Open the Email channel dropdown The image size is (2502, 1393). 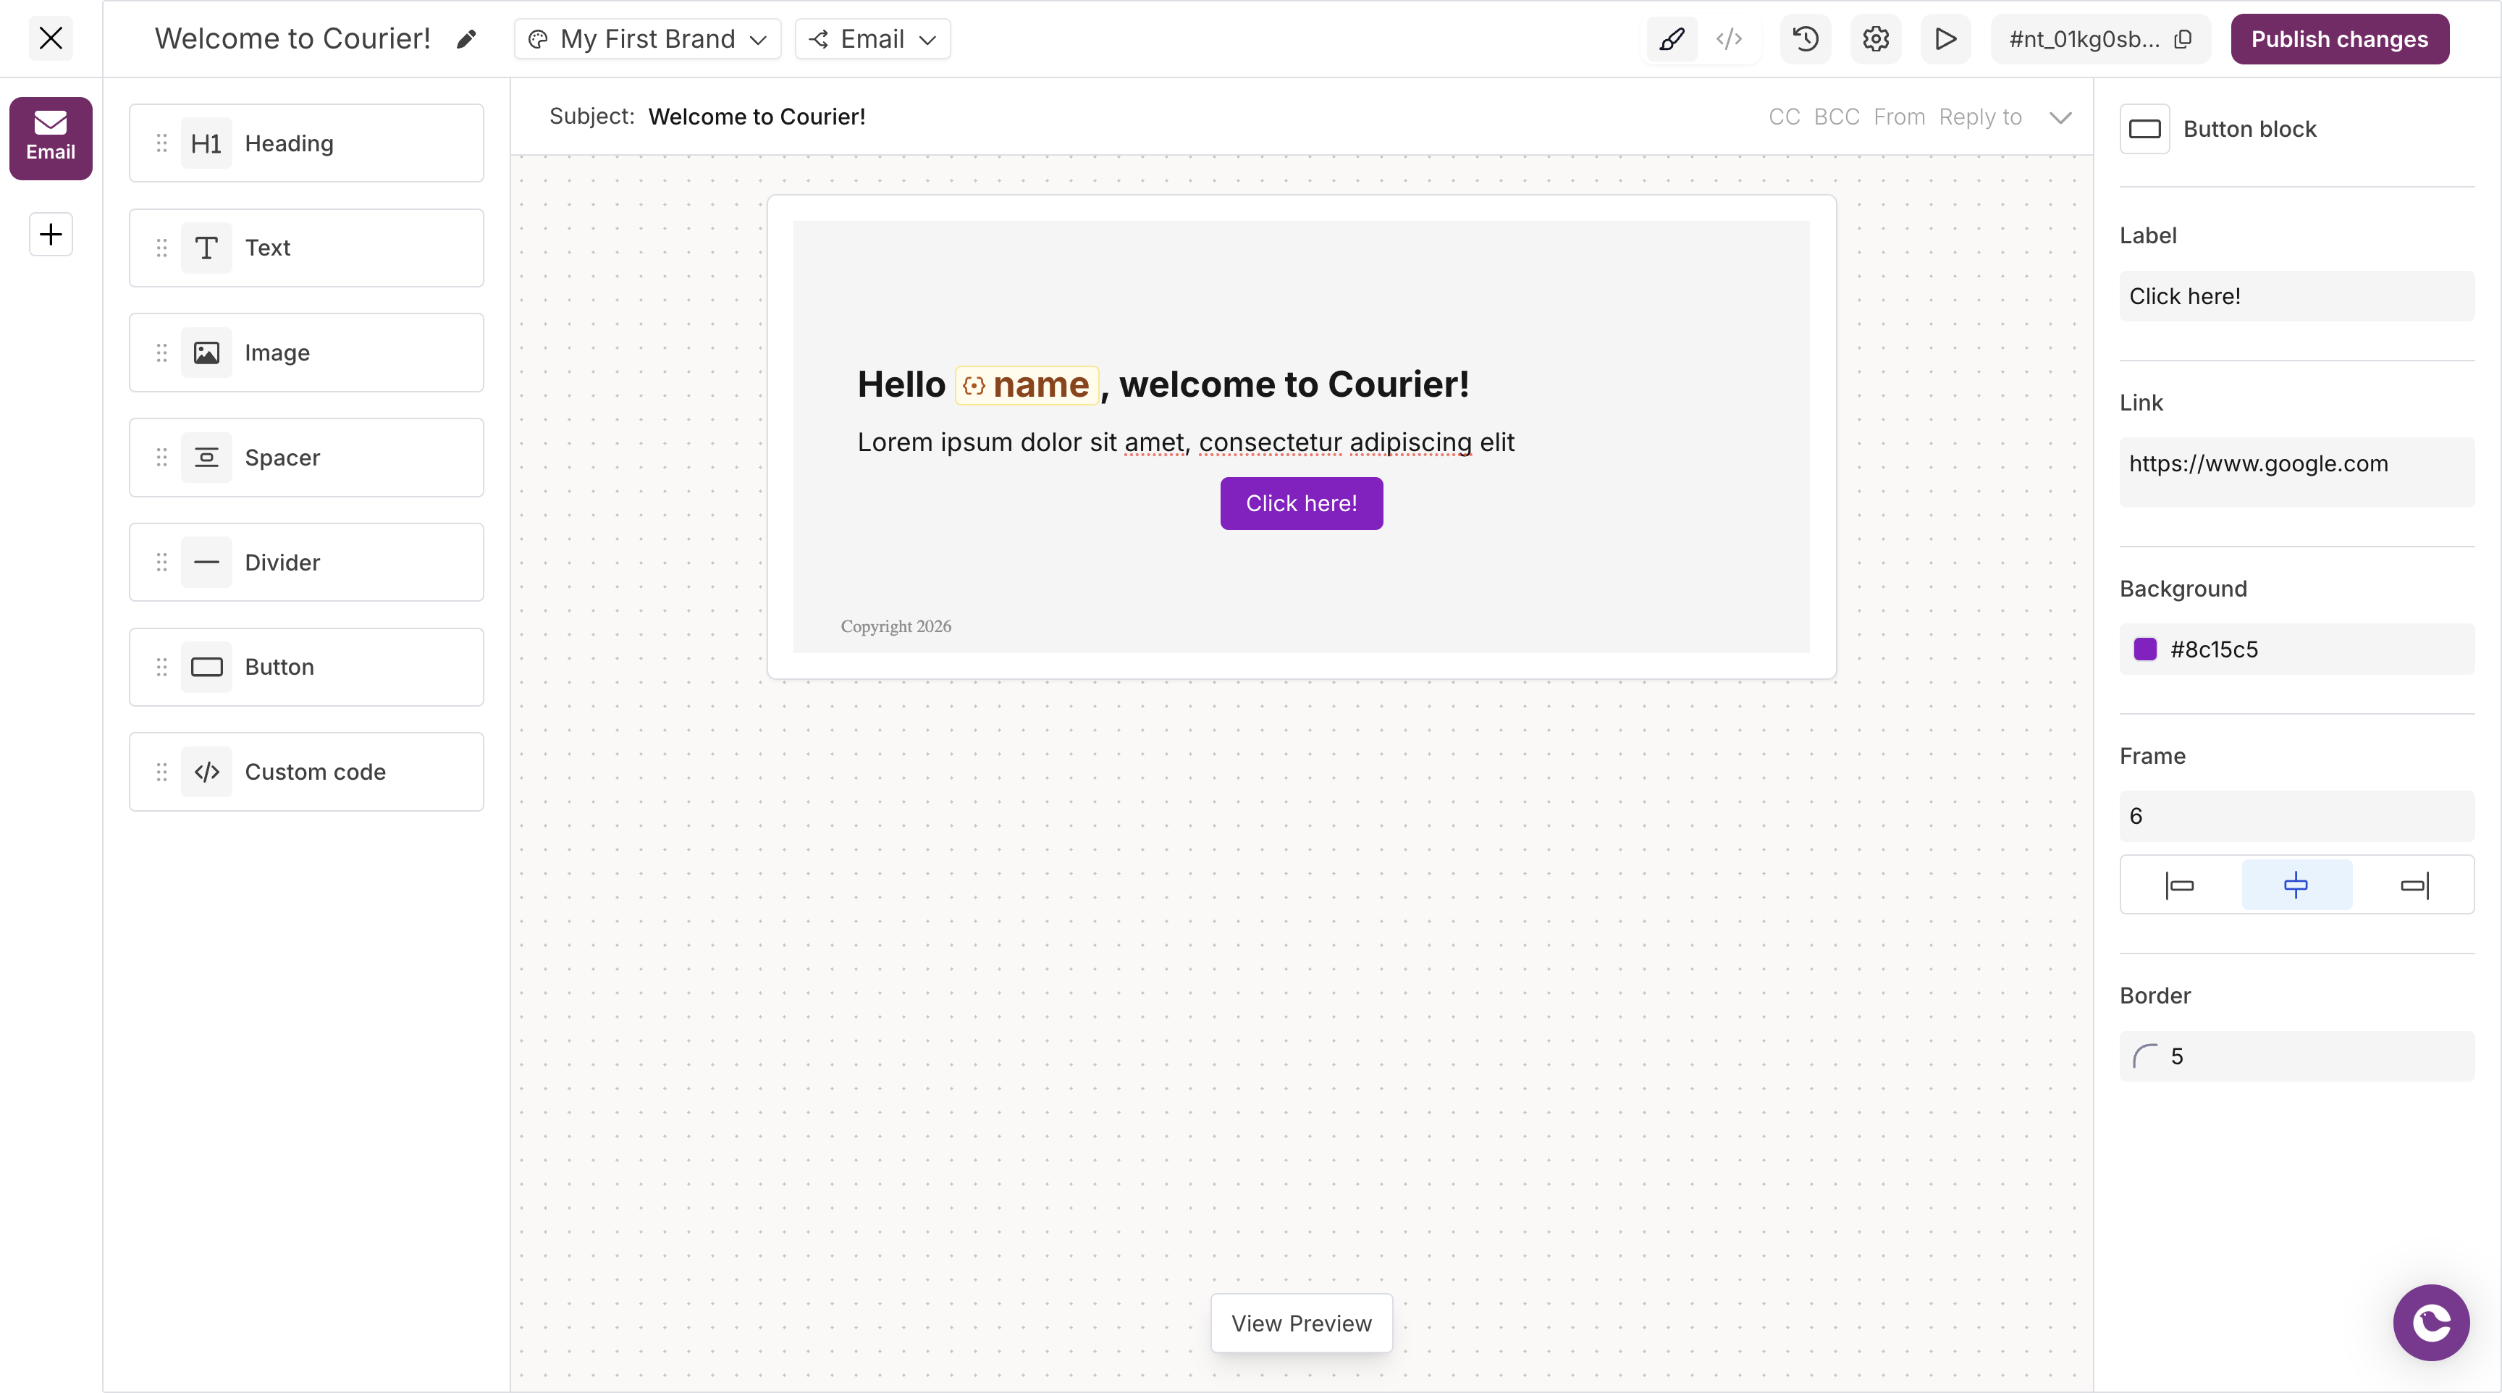tap(871, 39)
